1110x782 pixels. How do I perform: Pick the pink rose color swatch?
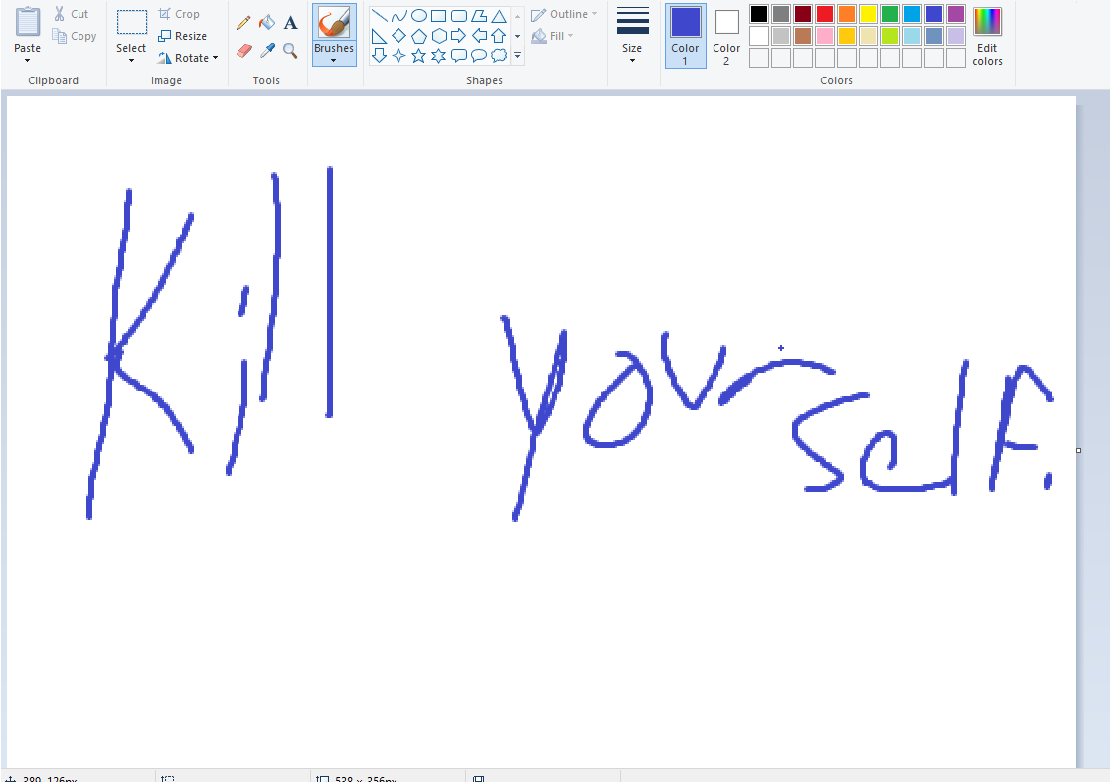point(825,36)
